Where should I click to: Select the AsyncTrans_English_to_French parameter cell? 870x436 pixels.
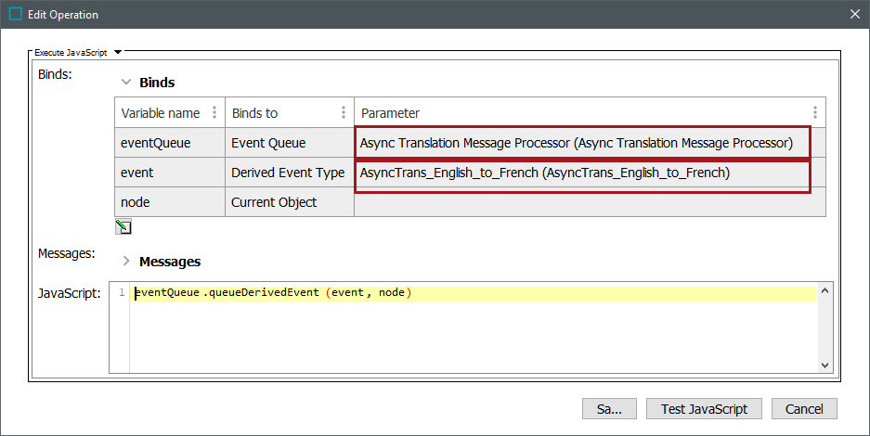(x=582, y=173)
